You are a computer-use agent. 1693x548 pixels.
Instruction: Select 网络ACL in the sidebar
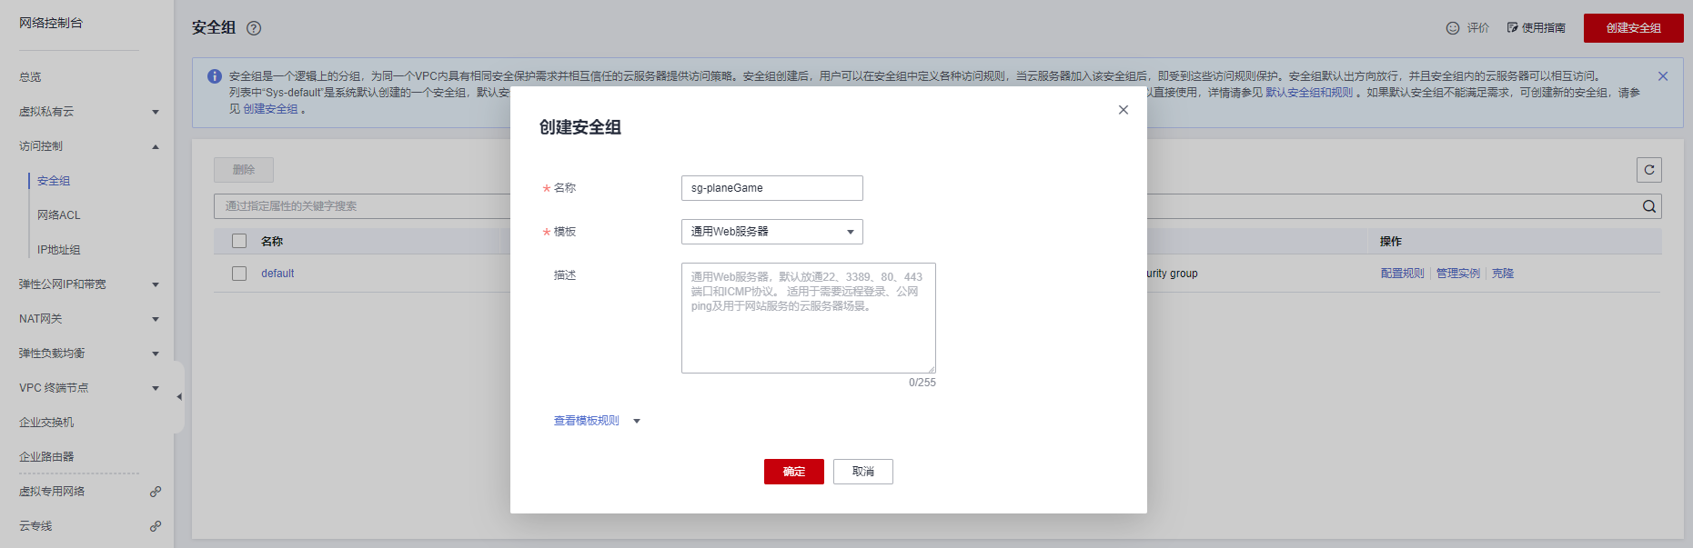tap(59, 215)
